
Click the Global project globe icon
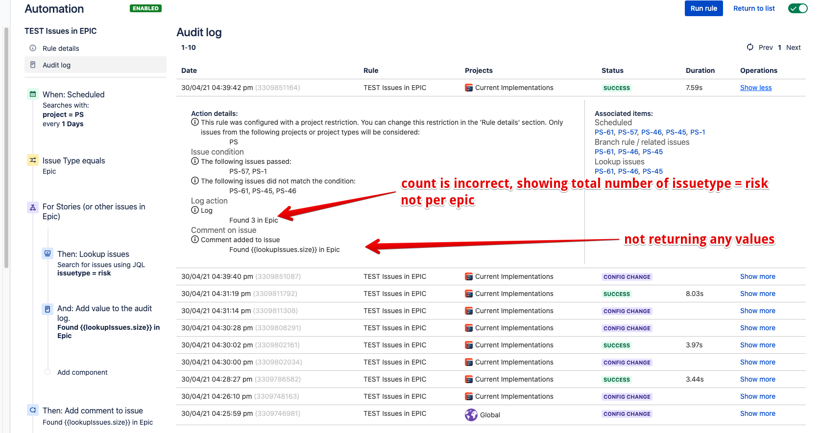pos(471,415)
